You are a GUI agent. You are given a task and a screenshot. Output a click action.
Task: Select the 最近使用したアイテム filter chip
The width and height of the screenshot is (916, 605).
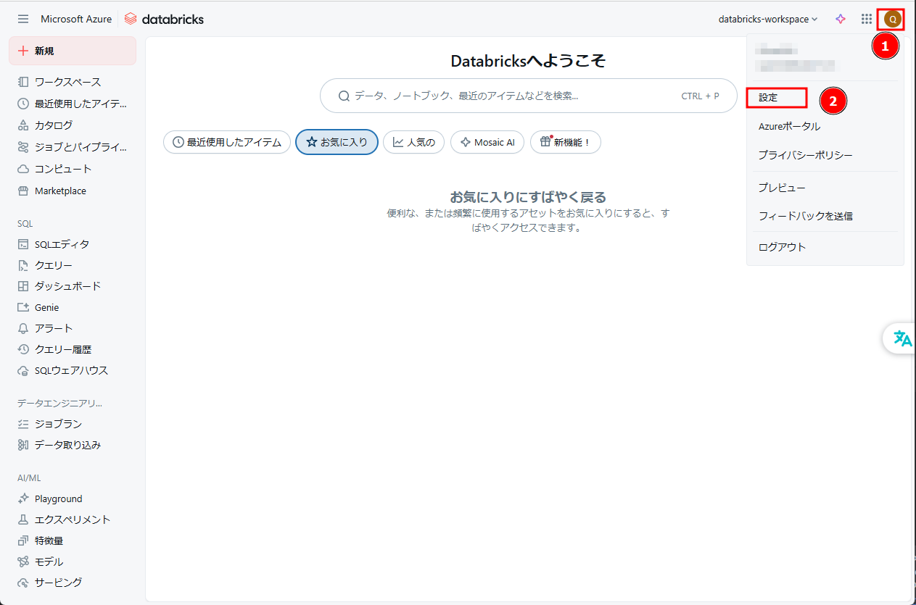point(227,142)
